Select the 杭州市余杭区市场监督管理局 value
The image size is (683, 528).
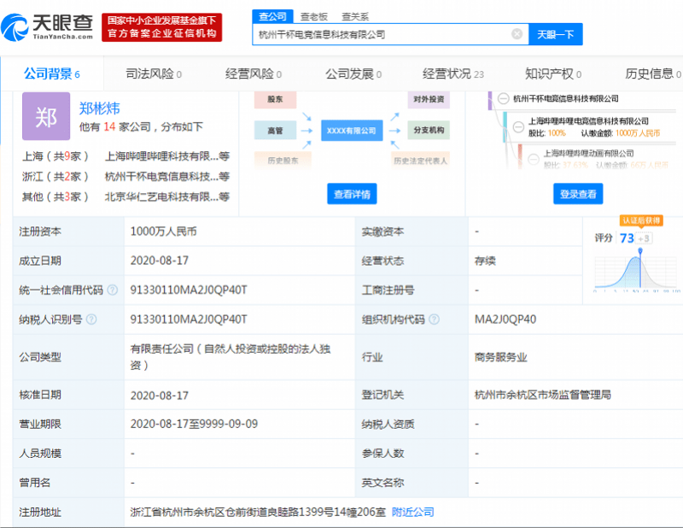543,395
